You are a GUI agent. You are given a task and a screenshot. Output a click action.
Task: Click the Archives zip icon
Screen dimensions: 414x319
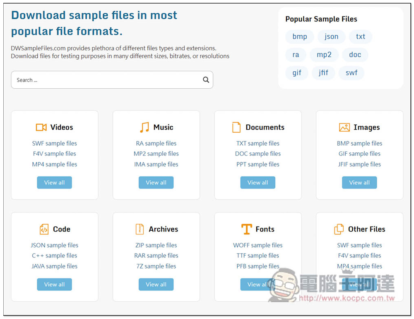(140, 229)
